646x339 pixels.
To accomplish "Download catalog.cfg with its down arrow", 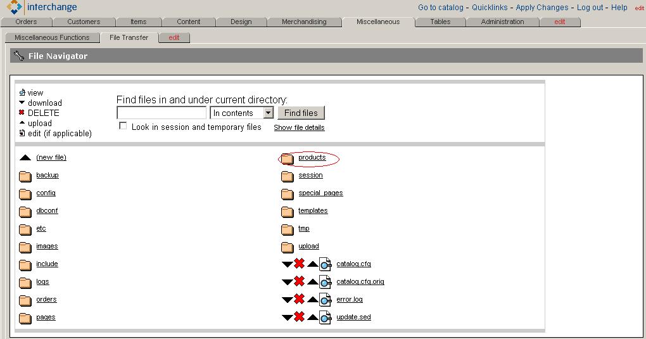I will pyautogui.click(x=287, y=264).
